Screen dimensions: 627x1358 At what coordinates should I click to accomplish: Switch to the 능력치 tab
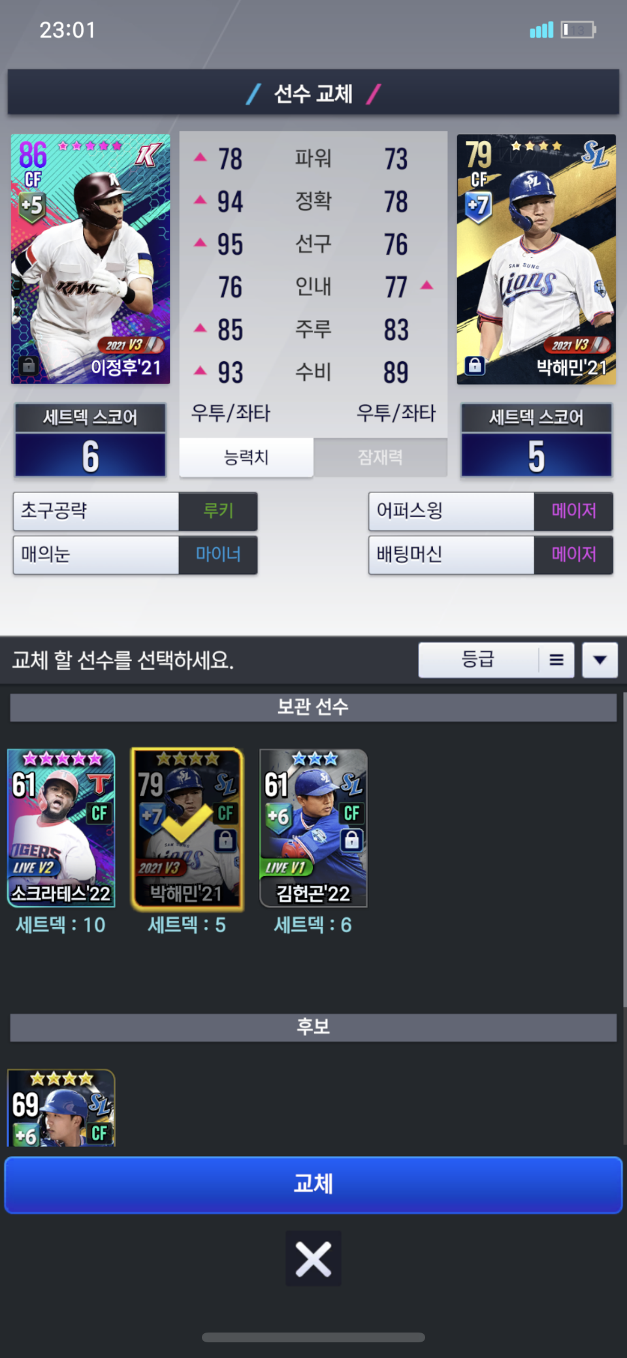pyautogui.click(x=246, y=457)
